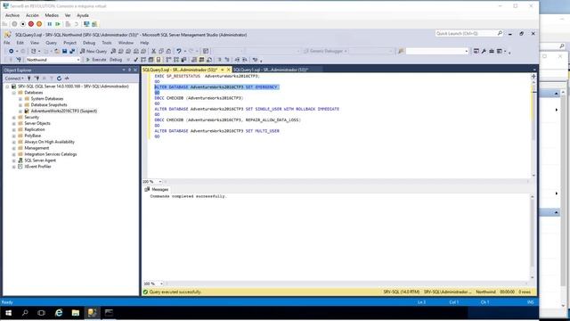Pin Object Explorer panel with auto-hide pin

pyautogui.click(x=129, y=70)
